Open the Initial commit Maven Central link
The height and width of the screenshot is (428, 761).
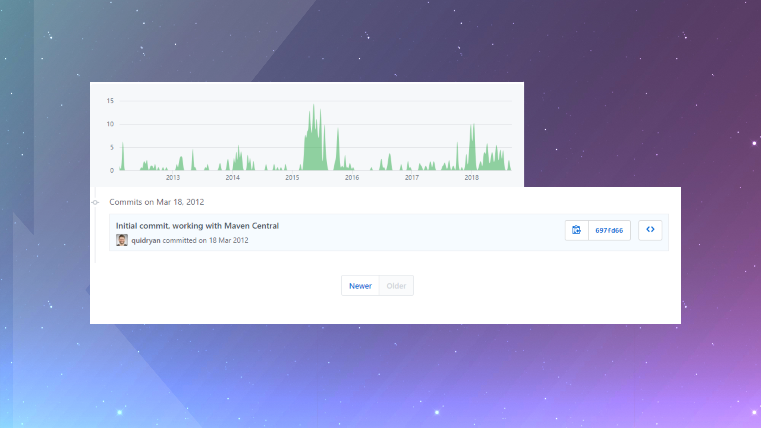[x=197, y=226]
